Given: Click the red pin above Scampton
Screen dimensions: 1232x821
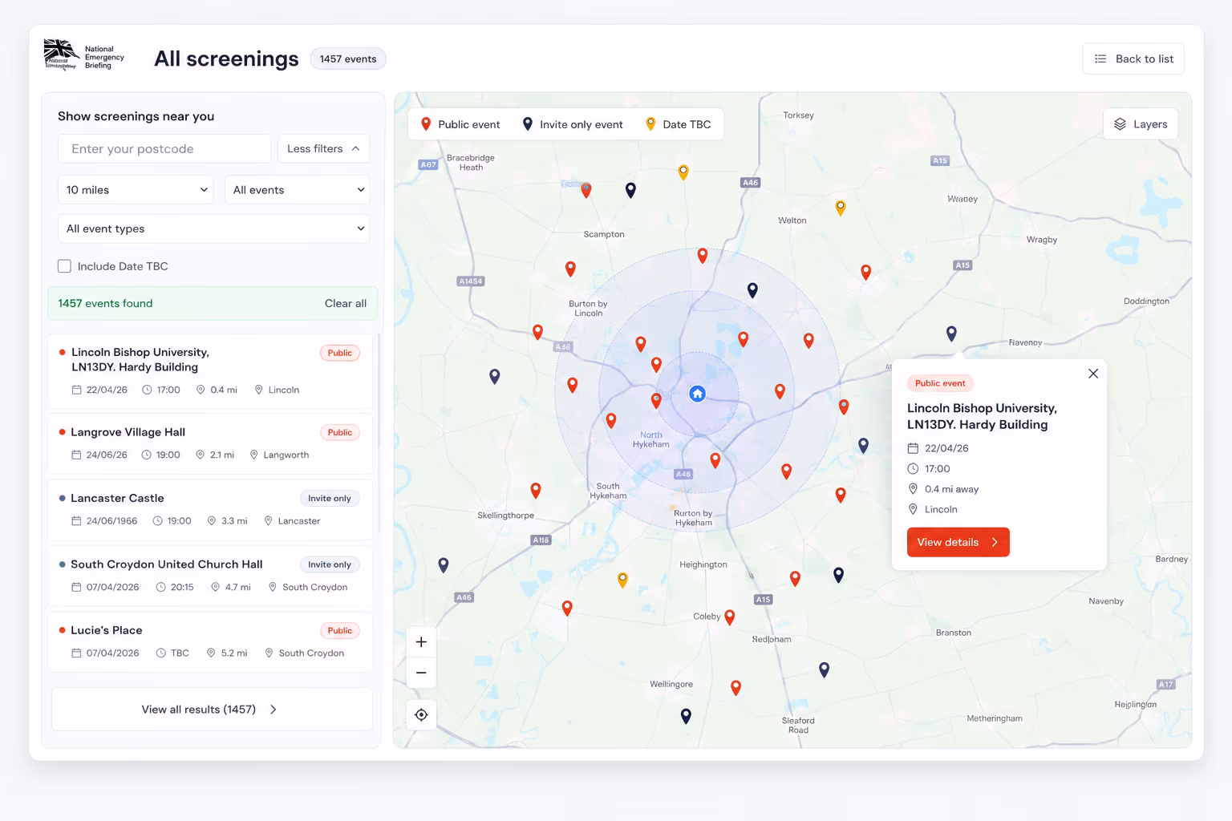Looking at the screenshot, I should (x=586, y=190).
